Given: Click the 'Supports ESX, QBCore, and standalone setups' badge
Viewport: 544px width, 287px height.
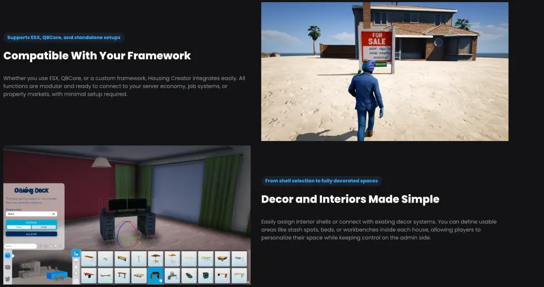Looking at the screenshot, I should [64, 37].
